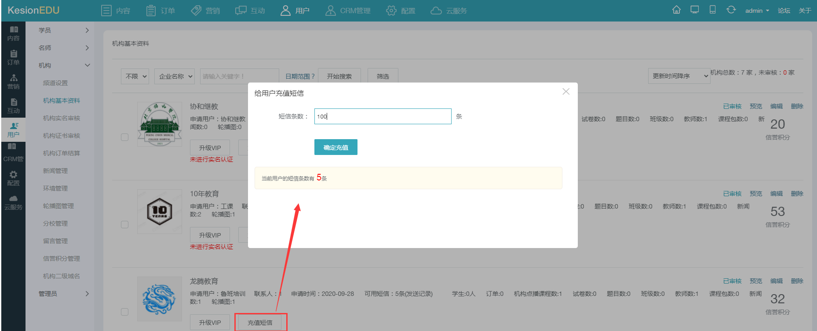Click the home icon in the header

click(x=677, y=10)
